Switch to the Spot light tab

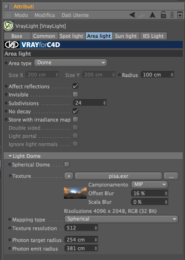point(72,36)
